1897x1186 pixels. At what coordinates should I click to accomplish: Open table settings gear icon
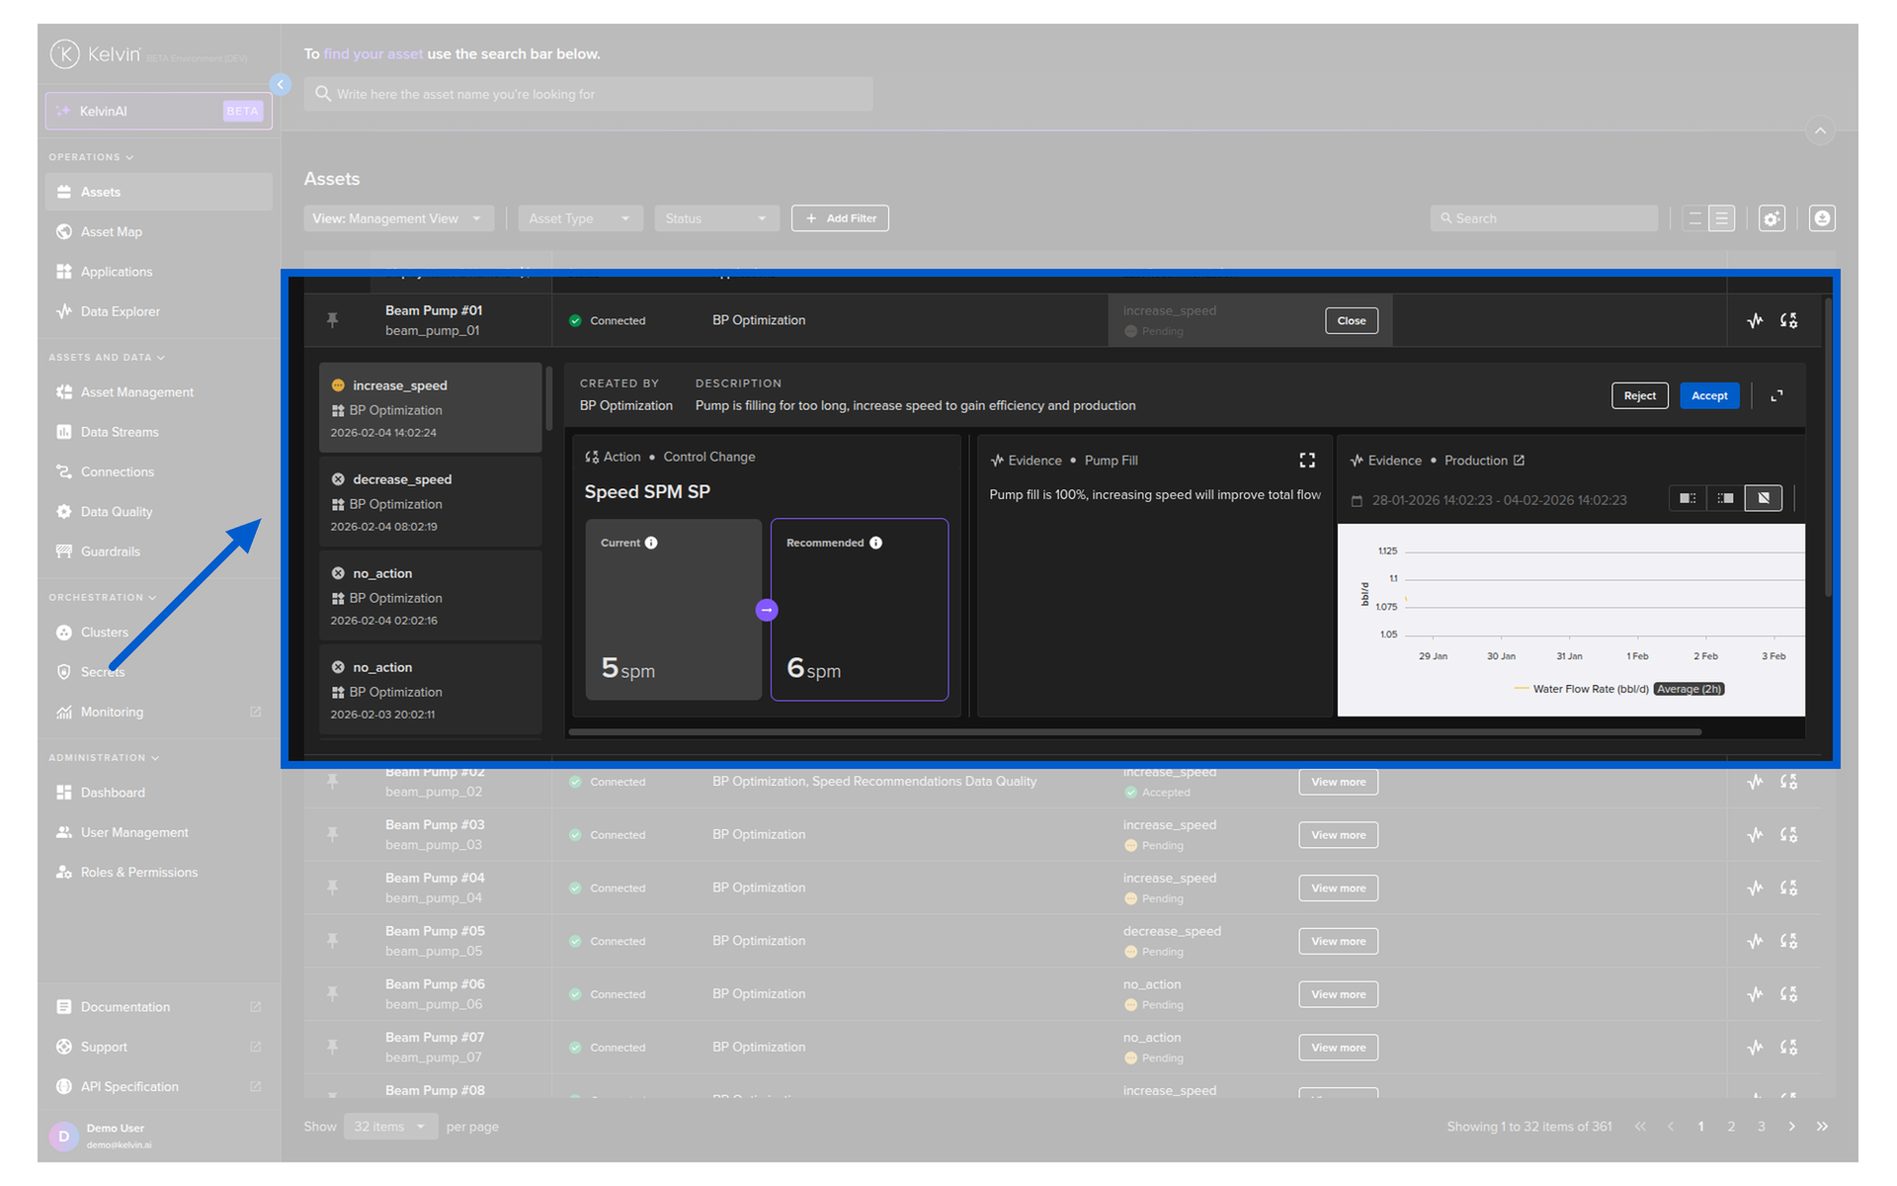click(1772, 218)
